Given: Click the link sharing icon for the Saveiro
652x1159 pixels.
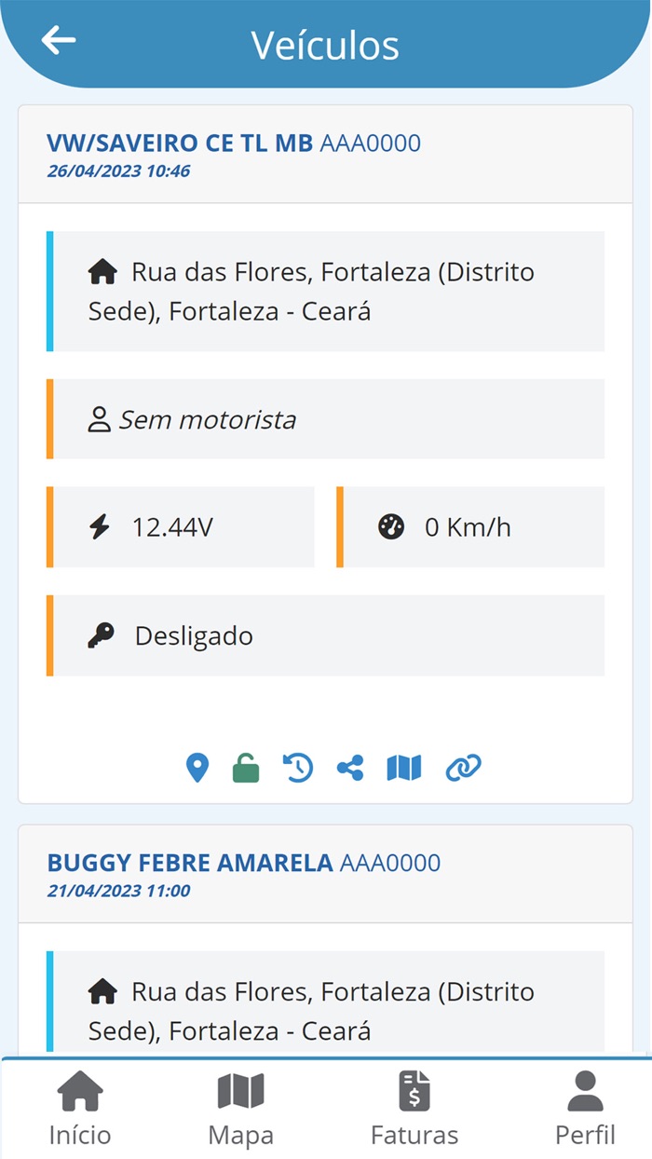Looking at the screenshot, I should pyautogui.click(x=463, y=768).
